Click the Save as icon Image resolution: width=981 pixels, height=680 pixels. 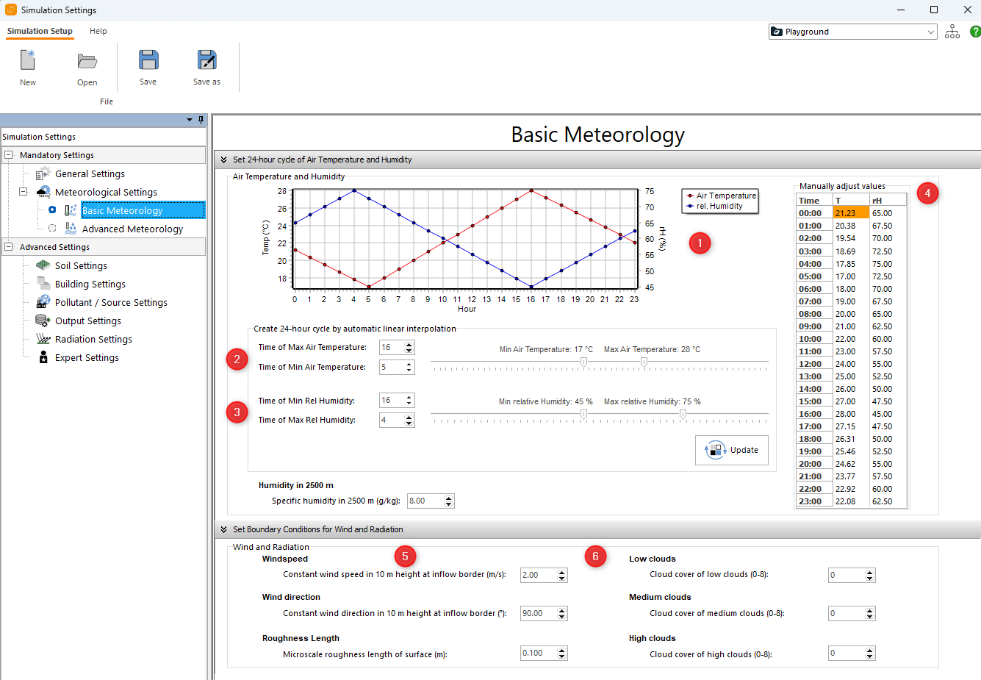[x=206, y=60]
